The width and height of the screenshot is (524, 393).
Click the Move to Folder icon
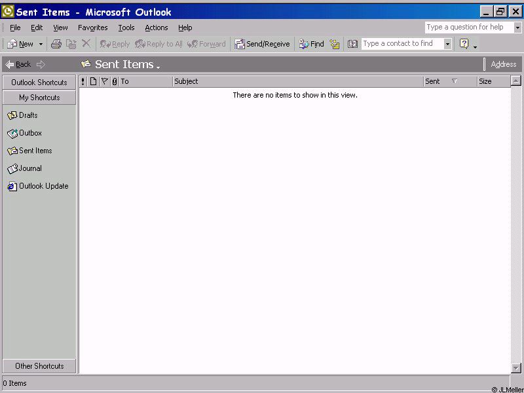(x=71, y=44)
